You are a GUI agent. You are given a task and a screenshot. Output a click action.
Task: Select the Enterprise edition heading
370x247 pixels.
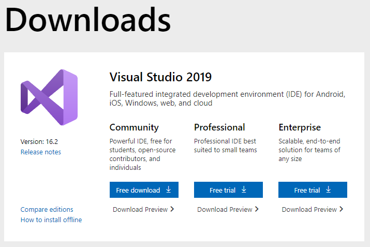300,127
